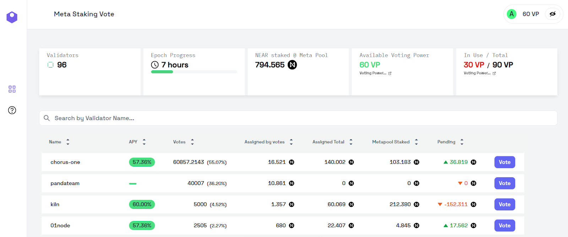This screenshot has height=237, width=568.
Task: Click chorus-one 57.36% APY badge
Action: [142, 162]
